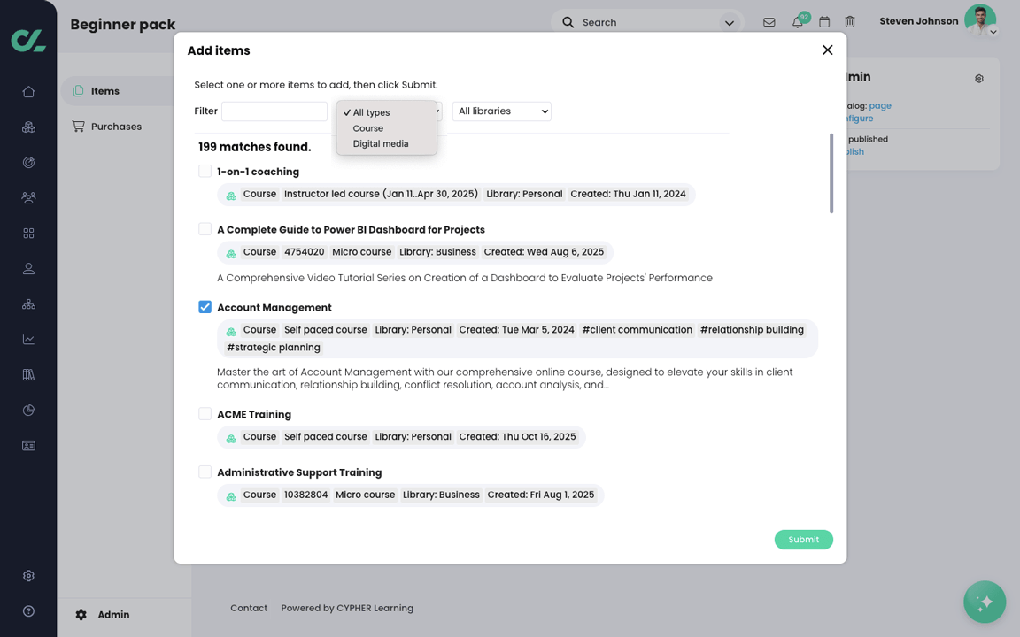Check the 1-on-1 coaching checkbox

(205, 171)
